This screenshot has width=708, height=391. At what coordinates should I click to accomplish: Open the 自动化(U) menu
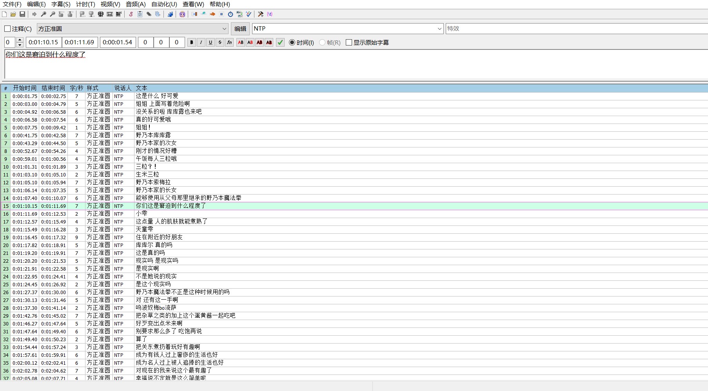pyautogui.click(x=164, y=4)
